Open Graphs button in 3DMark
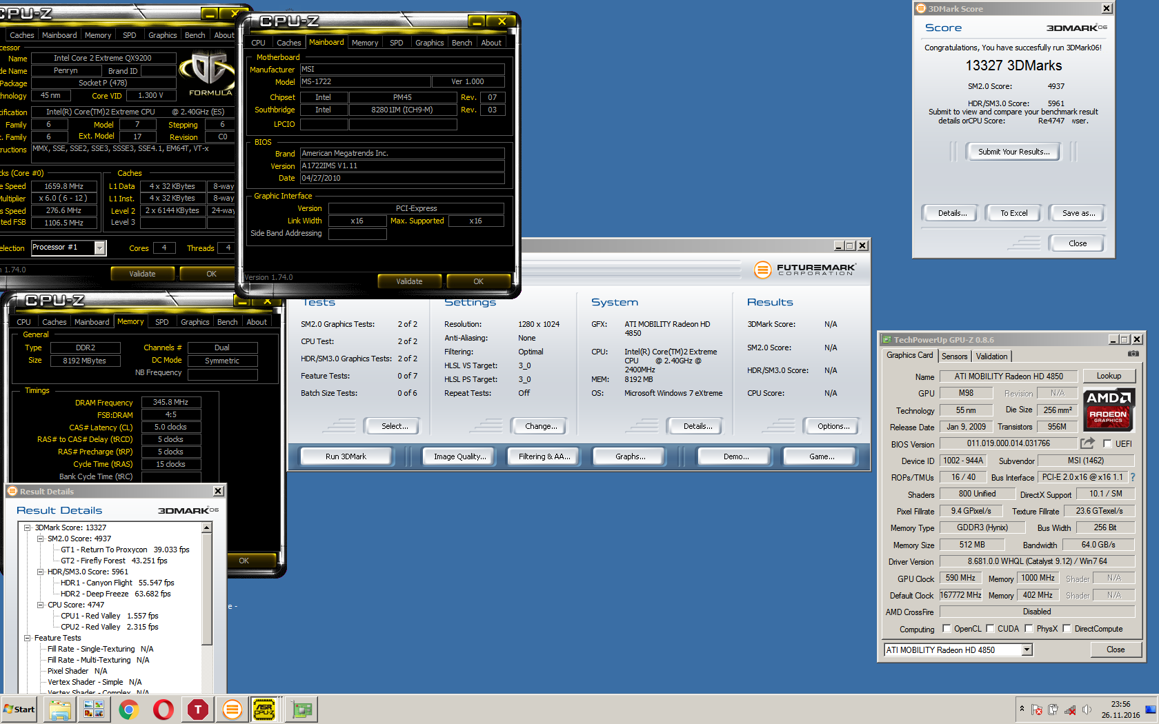The width and height of the screenshot is (1159, 724). [630, 456]
